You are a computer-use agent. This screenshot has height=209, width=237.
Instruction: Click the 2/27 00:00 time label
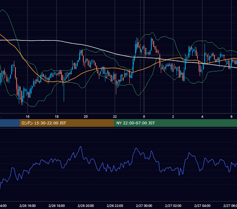pos(144,206)
